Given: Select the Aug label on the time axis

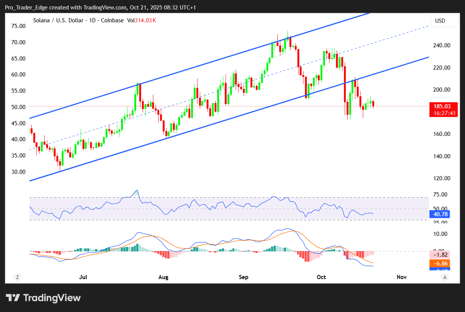Looking at the screenshot, I should click(x=163, y=277).
